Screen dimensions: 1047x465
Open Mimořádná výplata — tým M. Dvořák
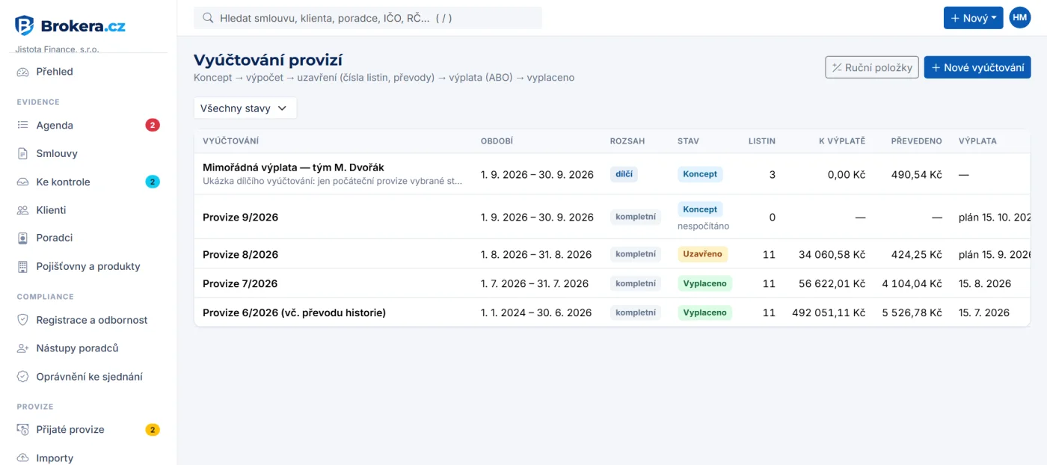[x=293, y=167]
